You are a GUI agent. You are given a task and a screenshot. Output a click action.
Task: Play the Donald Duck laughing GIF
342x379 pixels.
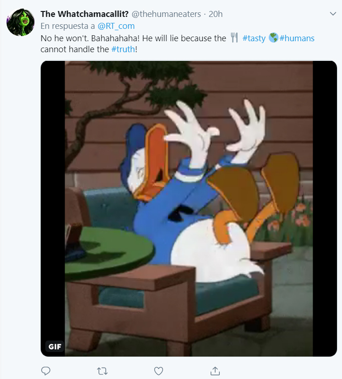pyautogui.click(x=189, y=209)
